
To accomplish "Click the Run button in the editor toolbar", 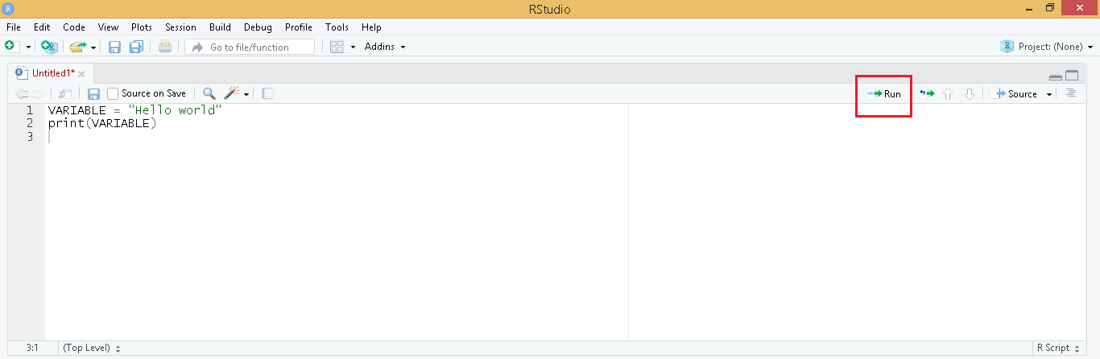I will point(884,94).
